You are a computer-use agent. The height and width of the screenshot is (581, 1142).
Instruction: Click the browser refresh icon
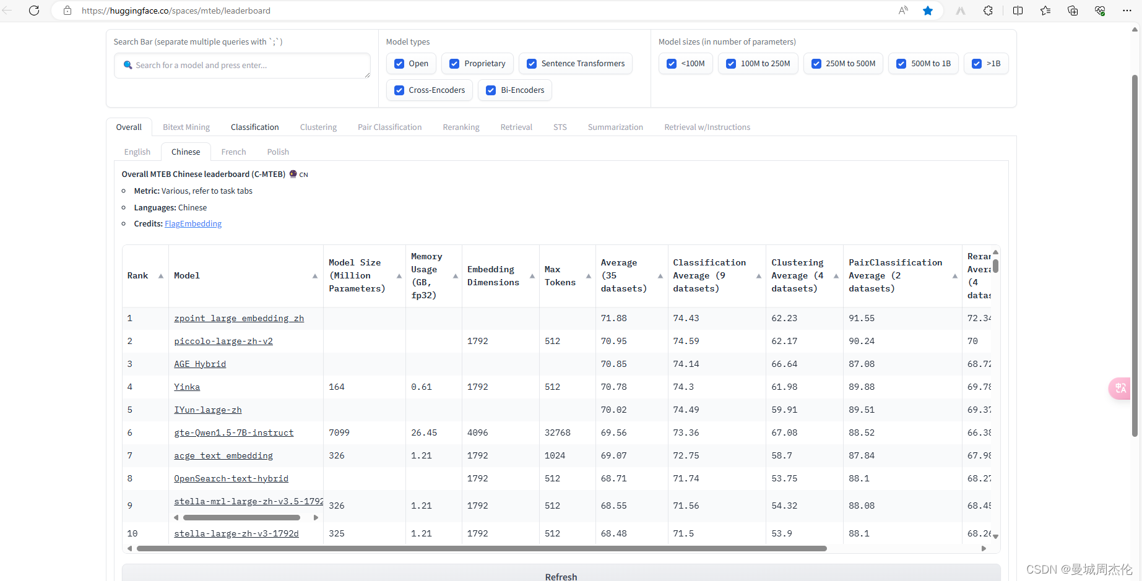tap(34, 11)
